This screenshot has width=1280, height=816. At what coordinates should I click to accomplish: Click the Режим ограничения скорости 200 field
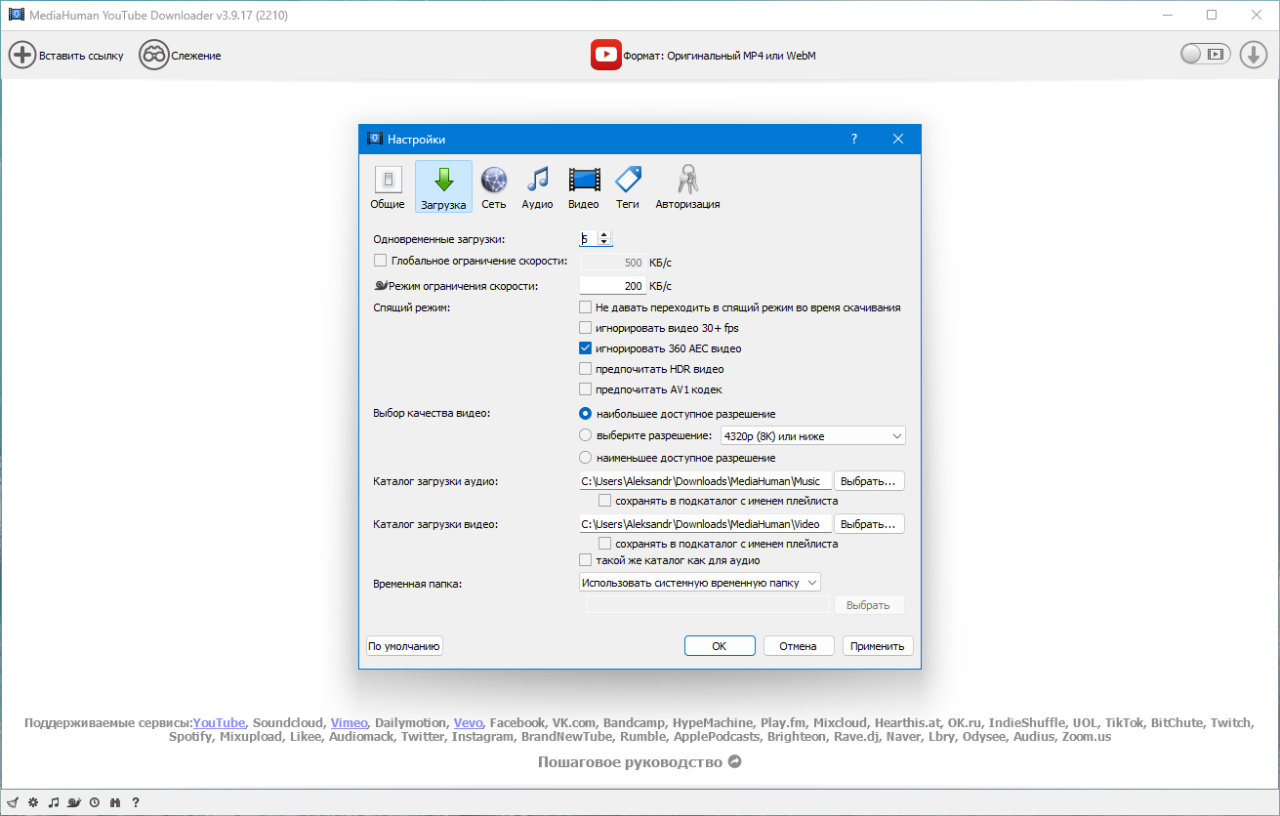pyautogui.click(x=612, y=286)
